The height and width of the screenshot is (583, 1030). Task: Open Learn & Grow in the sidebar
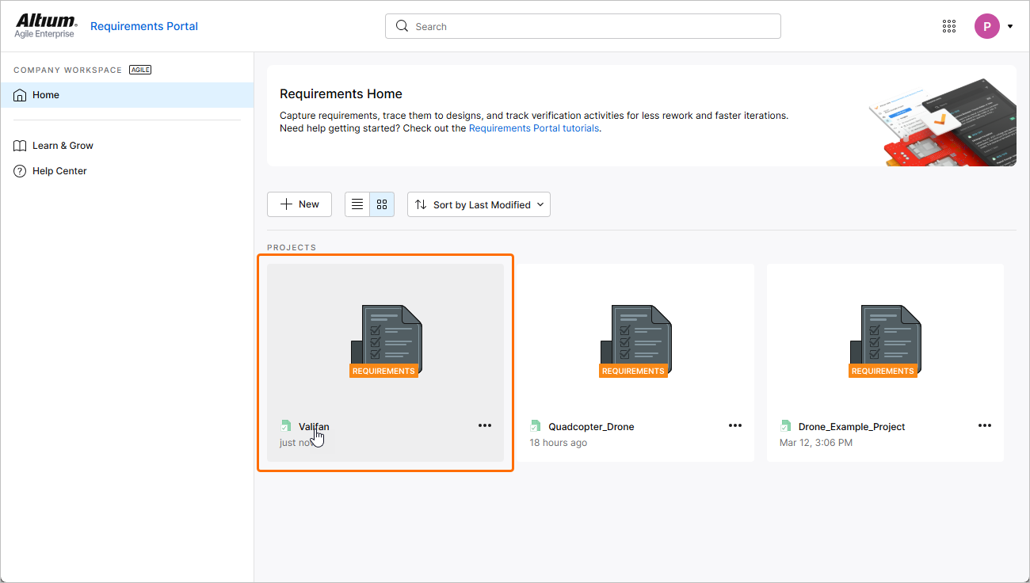pyautogui.click(x=63, y=146)
